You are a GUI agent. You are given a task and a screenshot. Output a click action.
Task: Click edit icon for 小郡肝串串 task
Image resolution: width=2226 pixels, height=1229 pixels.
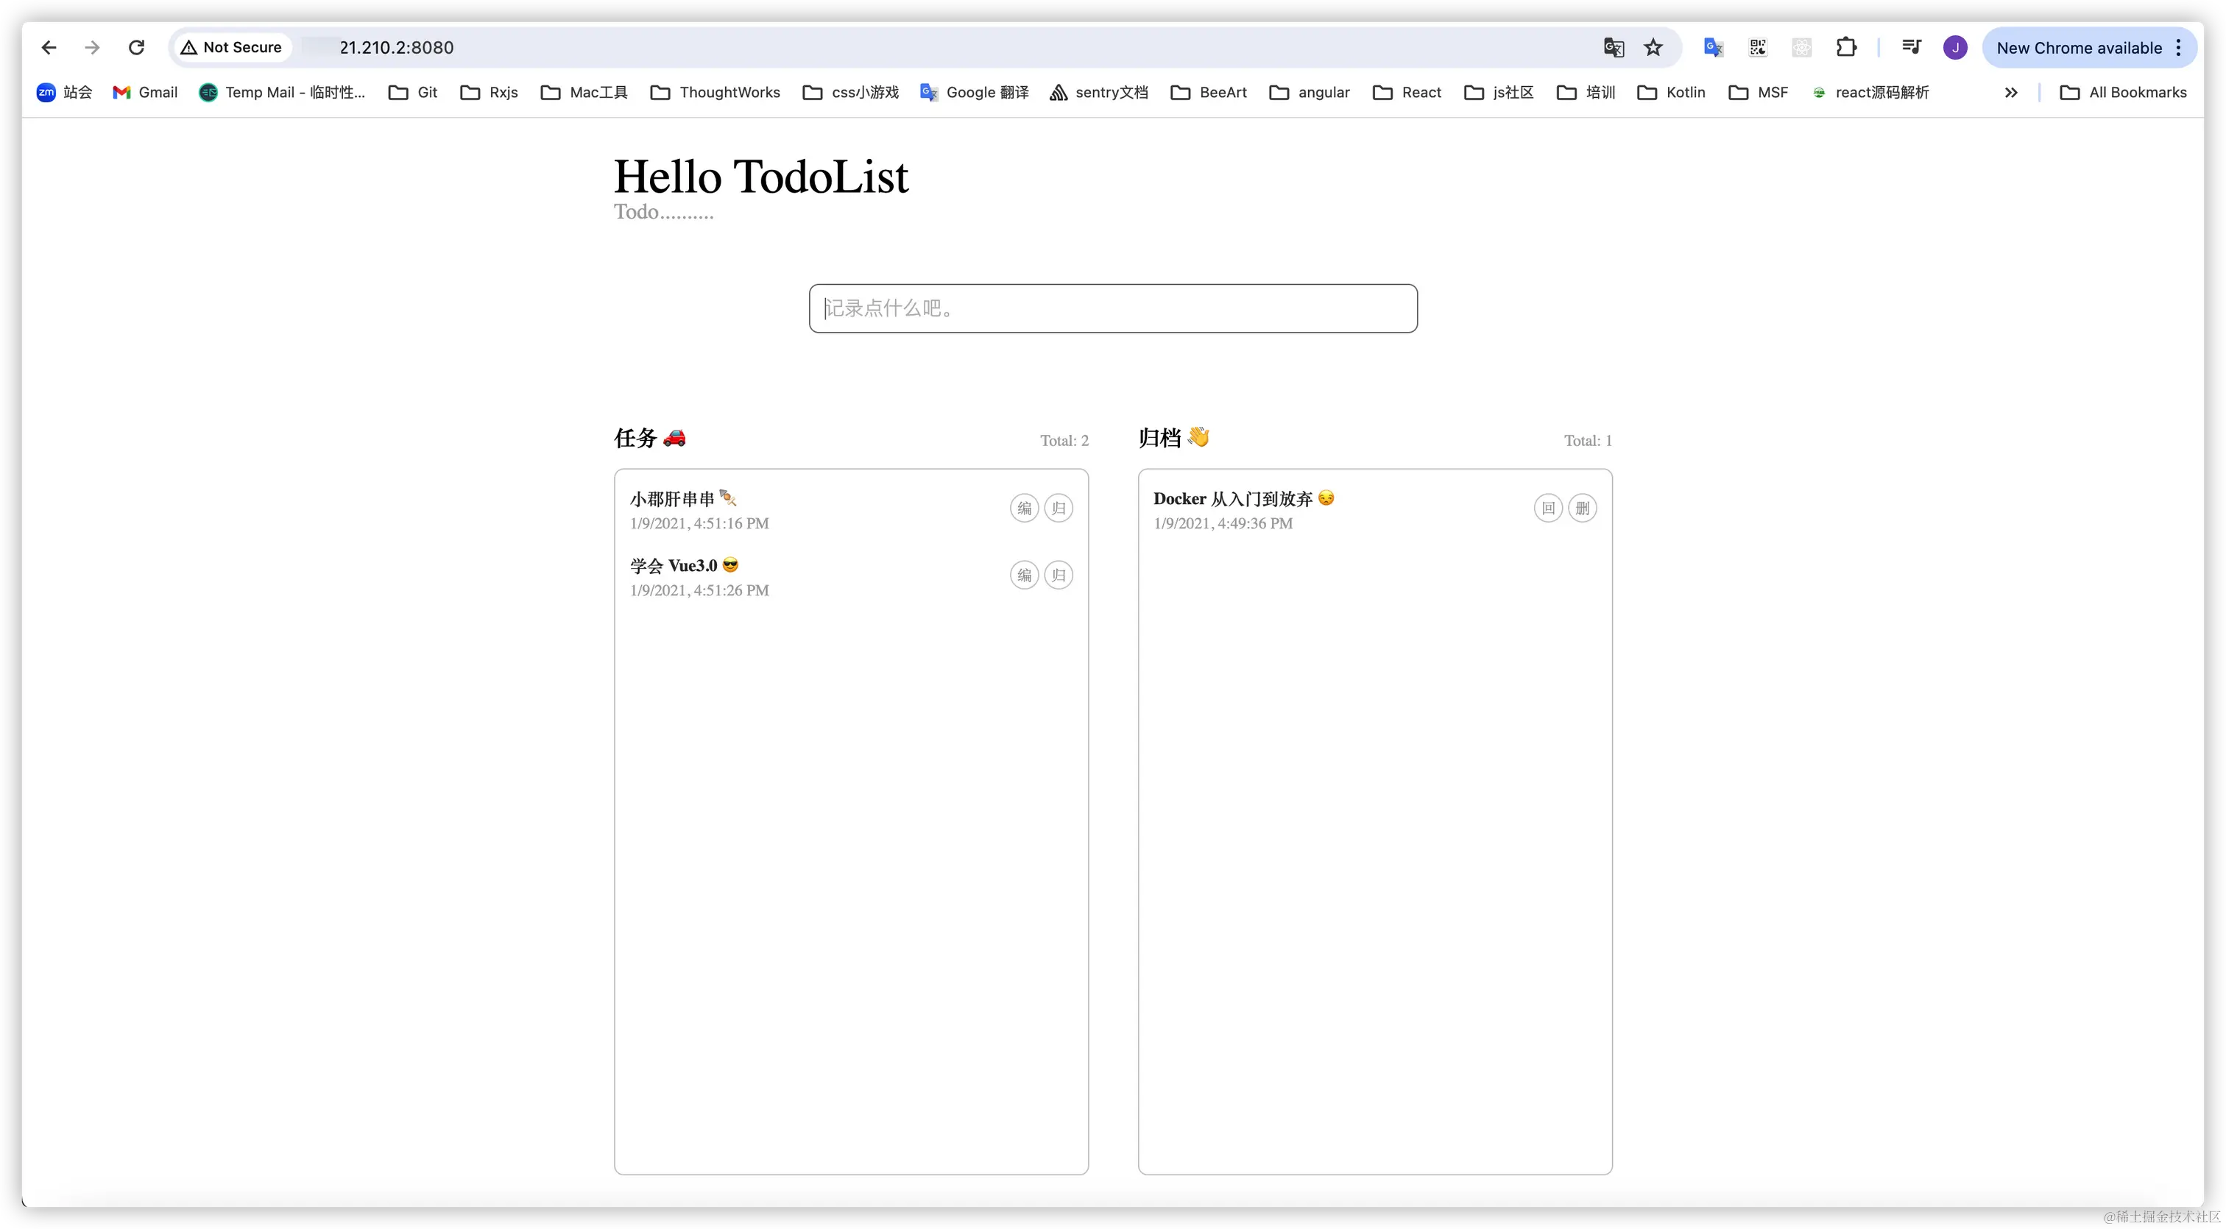(1024, 508)
